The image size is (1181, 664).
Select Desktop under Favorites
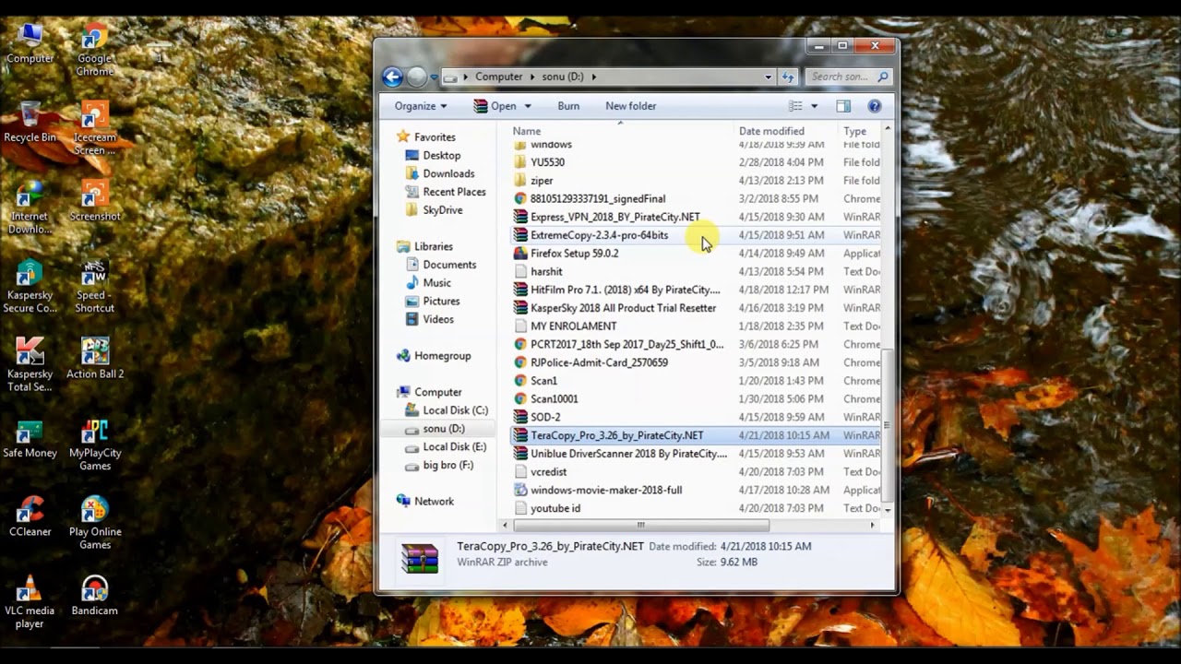pos(441,155)
